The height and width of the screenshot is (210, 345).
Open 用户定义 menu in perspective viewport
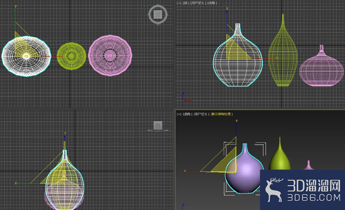201,114
